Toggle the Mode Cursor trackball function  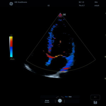pos(47,101)
